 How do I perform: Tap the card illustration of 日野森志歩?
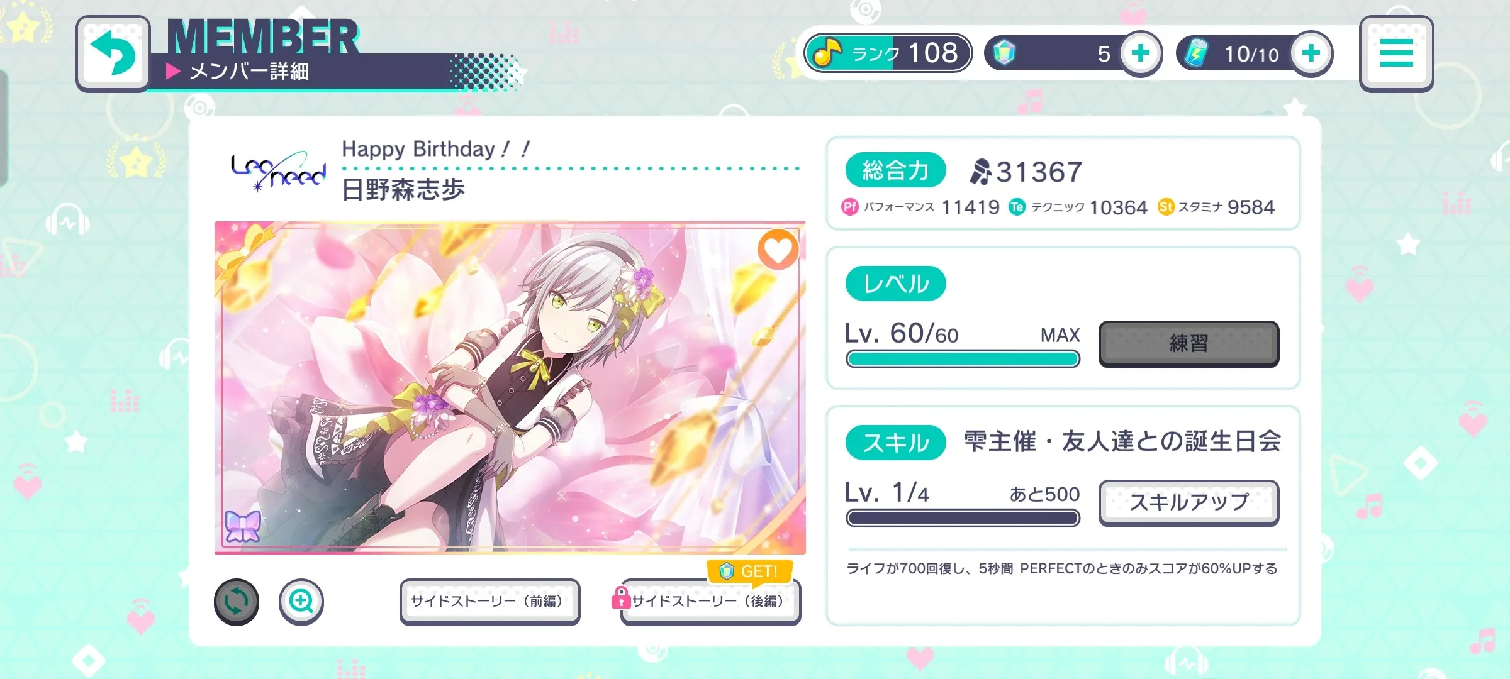click(510, 388)
